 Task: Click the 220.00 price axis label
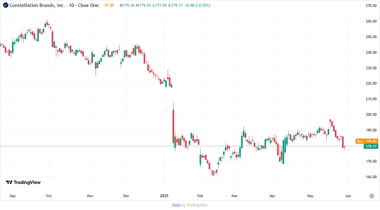pos(371,83)
